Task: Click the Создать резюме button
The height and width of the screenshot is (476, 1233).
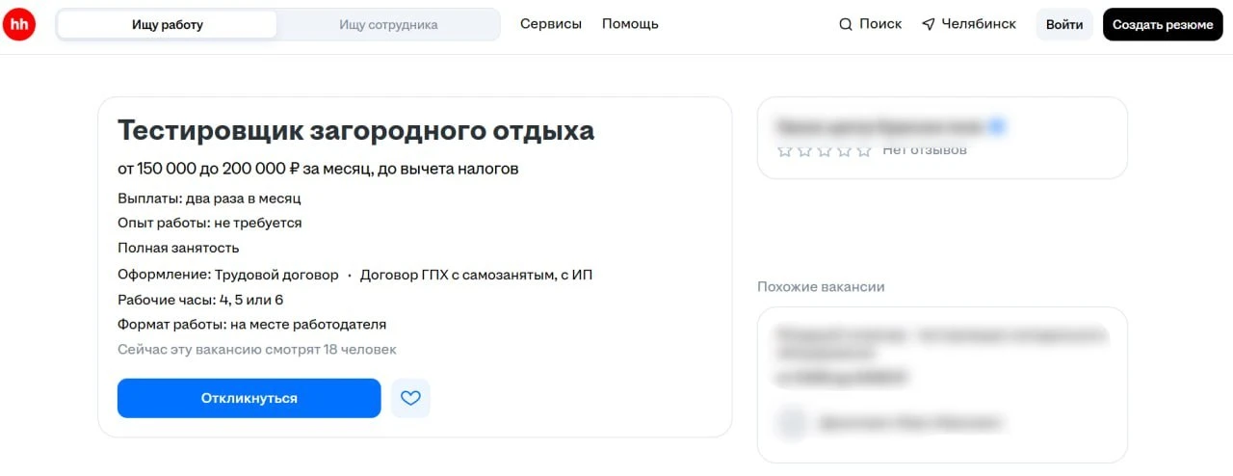Action: [1163, 24]
